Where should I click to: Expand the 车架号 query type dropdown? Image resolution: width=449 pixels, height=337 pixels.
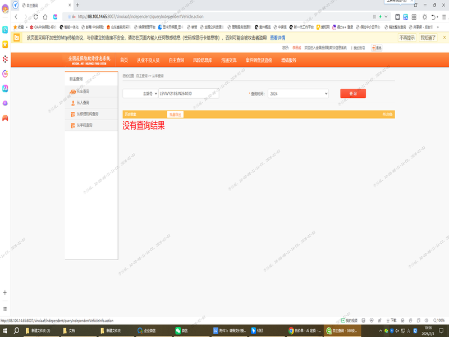pos(140,94)
